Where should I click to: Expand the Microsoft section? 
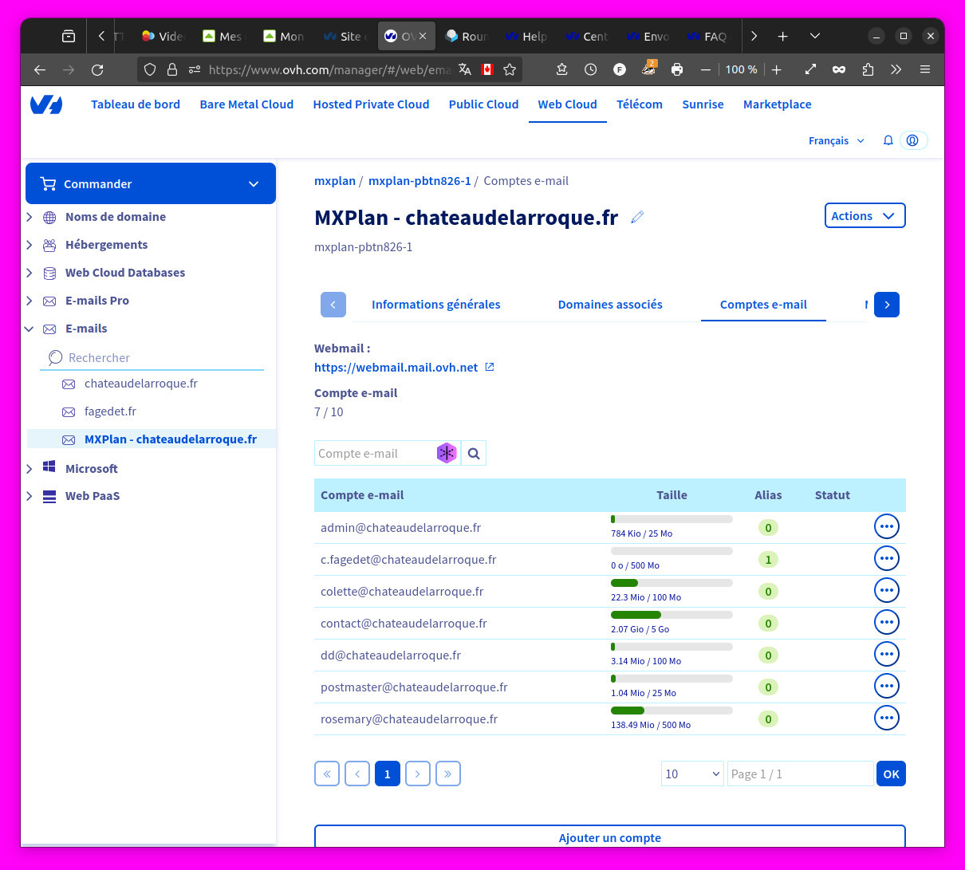tap(30, 468)
